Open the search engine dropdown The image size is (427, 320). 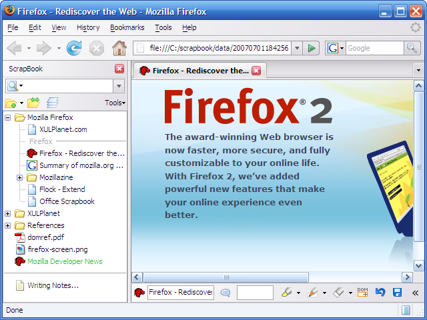(x=342, y=48)
